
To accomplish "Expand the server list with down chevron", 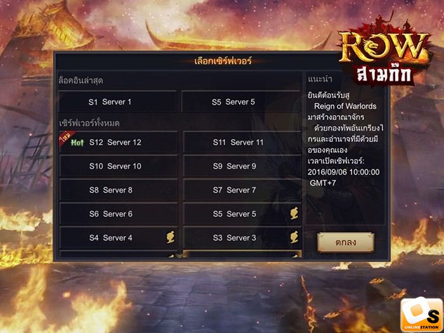I will tap(180, 256).
